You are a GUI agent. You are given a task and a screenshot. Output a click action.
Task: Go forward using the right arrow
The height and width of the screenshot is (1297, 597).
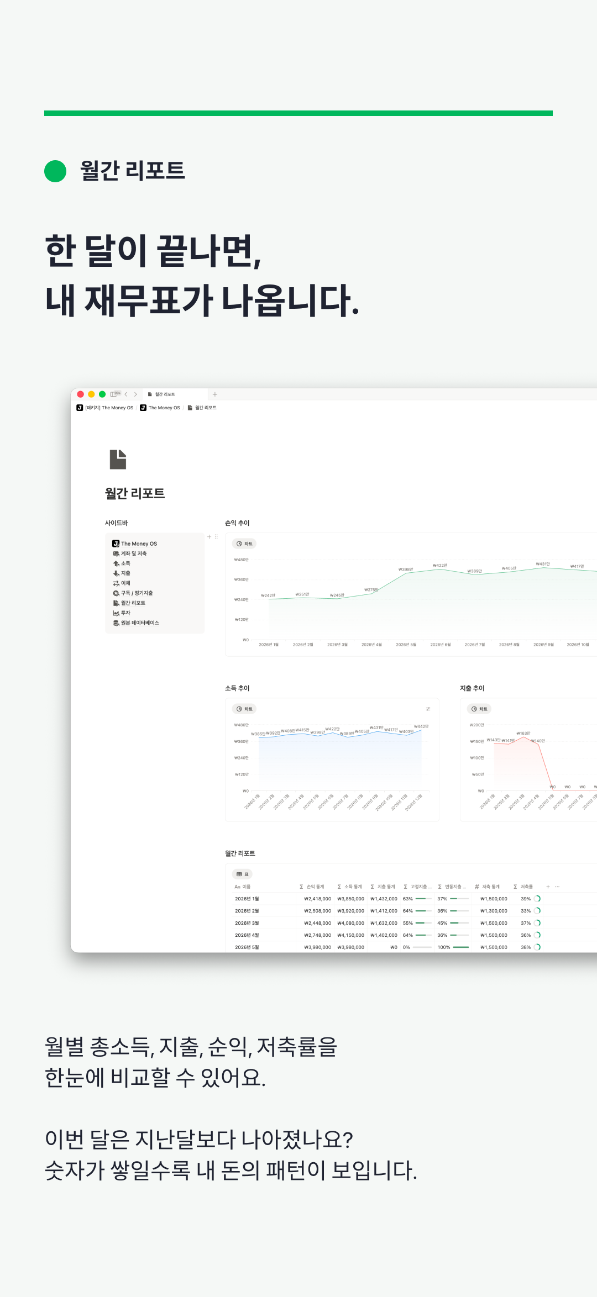click(x=135, y=394)
